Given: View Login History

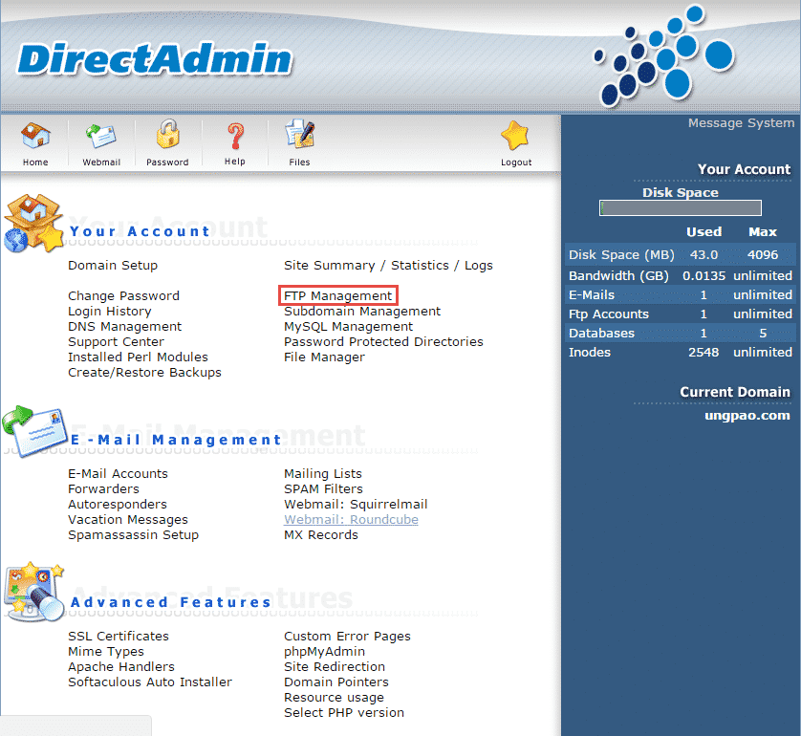Looking at the screenshot, I should click(110, 312).
